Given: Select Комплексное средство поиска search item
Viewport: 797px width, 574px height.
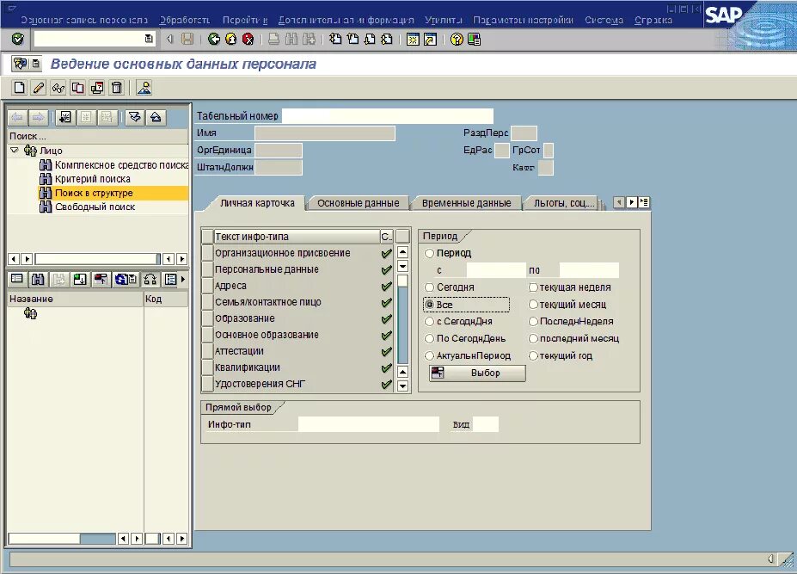Looking at the screenshot, I should (x=121, y=165).
